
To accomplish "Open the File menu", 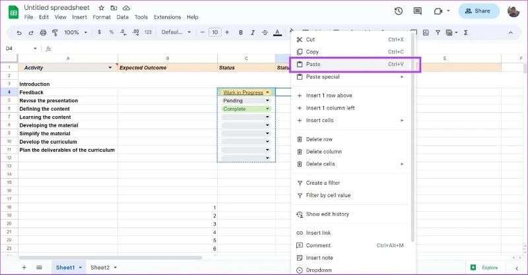I will click(x=28, y=17).
